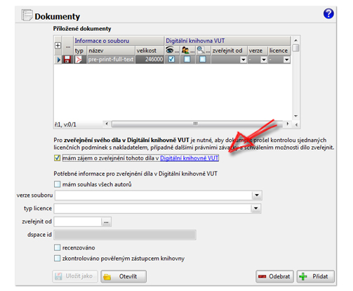Click the horizontal scrollbar left arrow
353x291 pixels.
pyautogui.click(x=107, y=124)
